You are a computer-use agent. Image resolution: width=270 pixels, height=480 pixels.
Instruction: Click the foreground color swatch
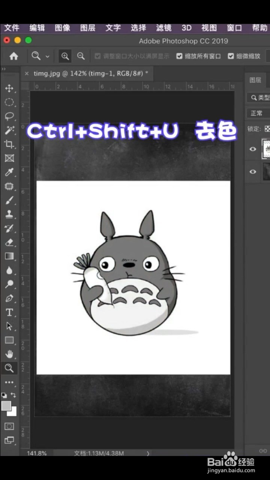(x=6, y=405)
